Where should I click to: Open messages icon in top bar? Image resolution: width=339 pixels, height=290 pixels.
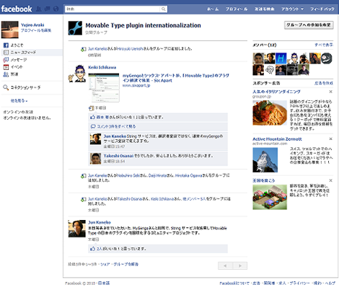pyautogui.click(x=48, y=9)
